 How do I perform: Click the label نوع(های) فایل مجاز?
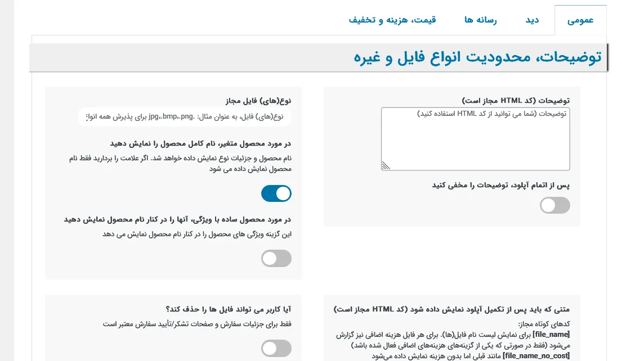pyautogui.click(x=258, y=101)
